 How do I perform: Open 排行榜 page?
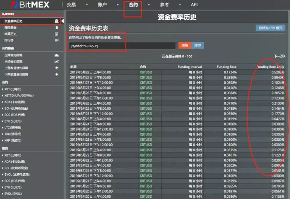9,40
